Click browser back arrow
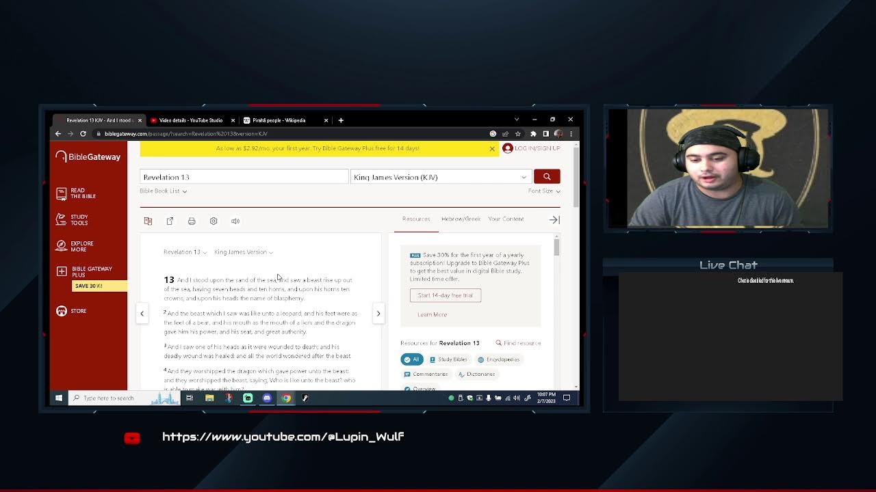 tap(58, 134)
